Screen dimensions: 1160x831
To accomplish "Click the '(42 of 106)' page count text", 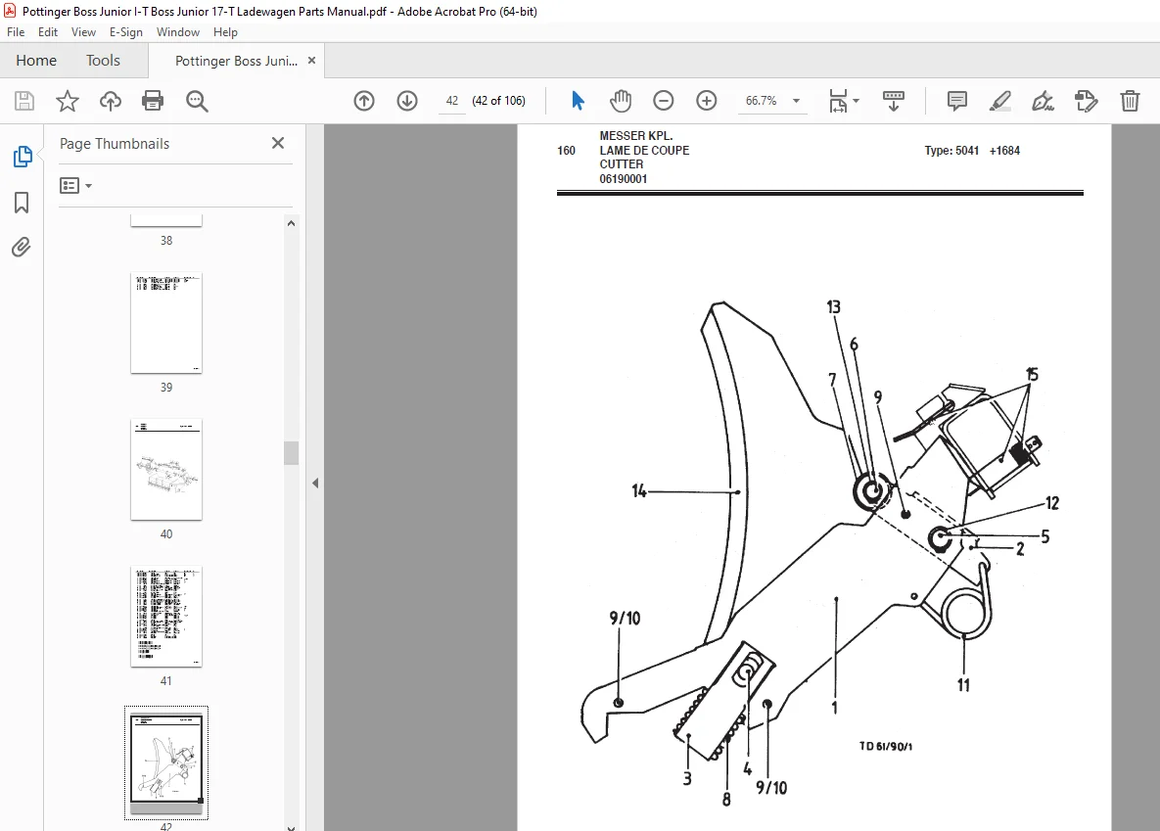I will tap(498, 101).
